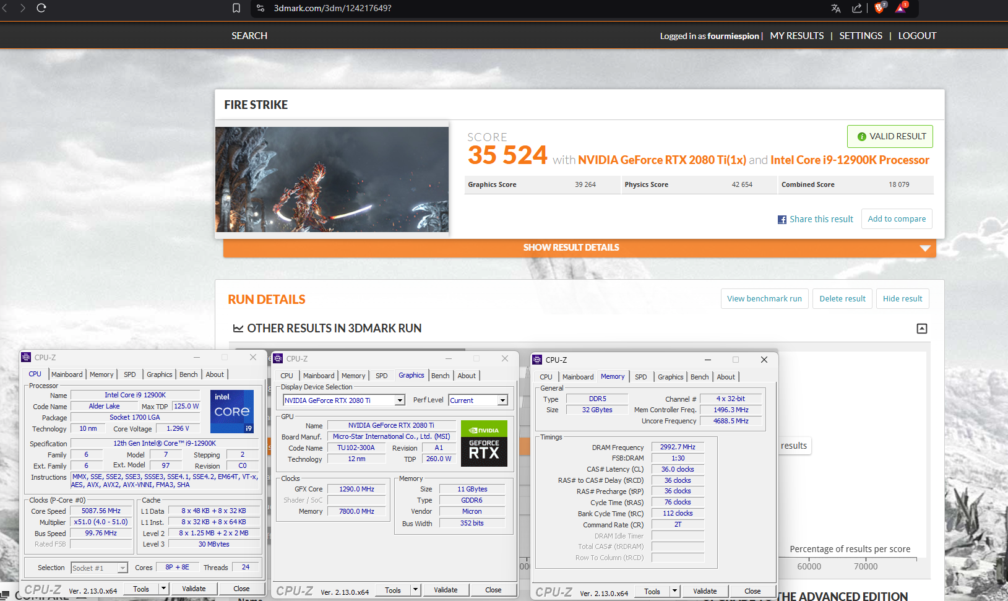Open Tools dropdown arrow in Memory window

tap(675, 591)
